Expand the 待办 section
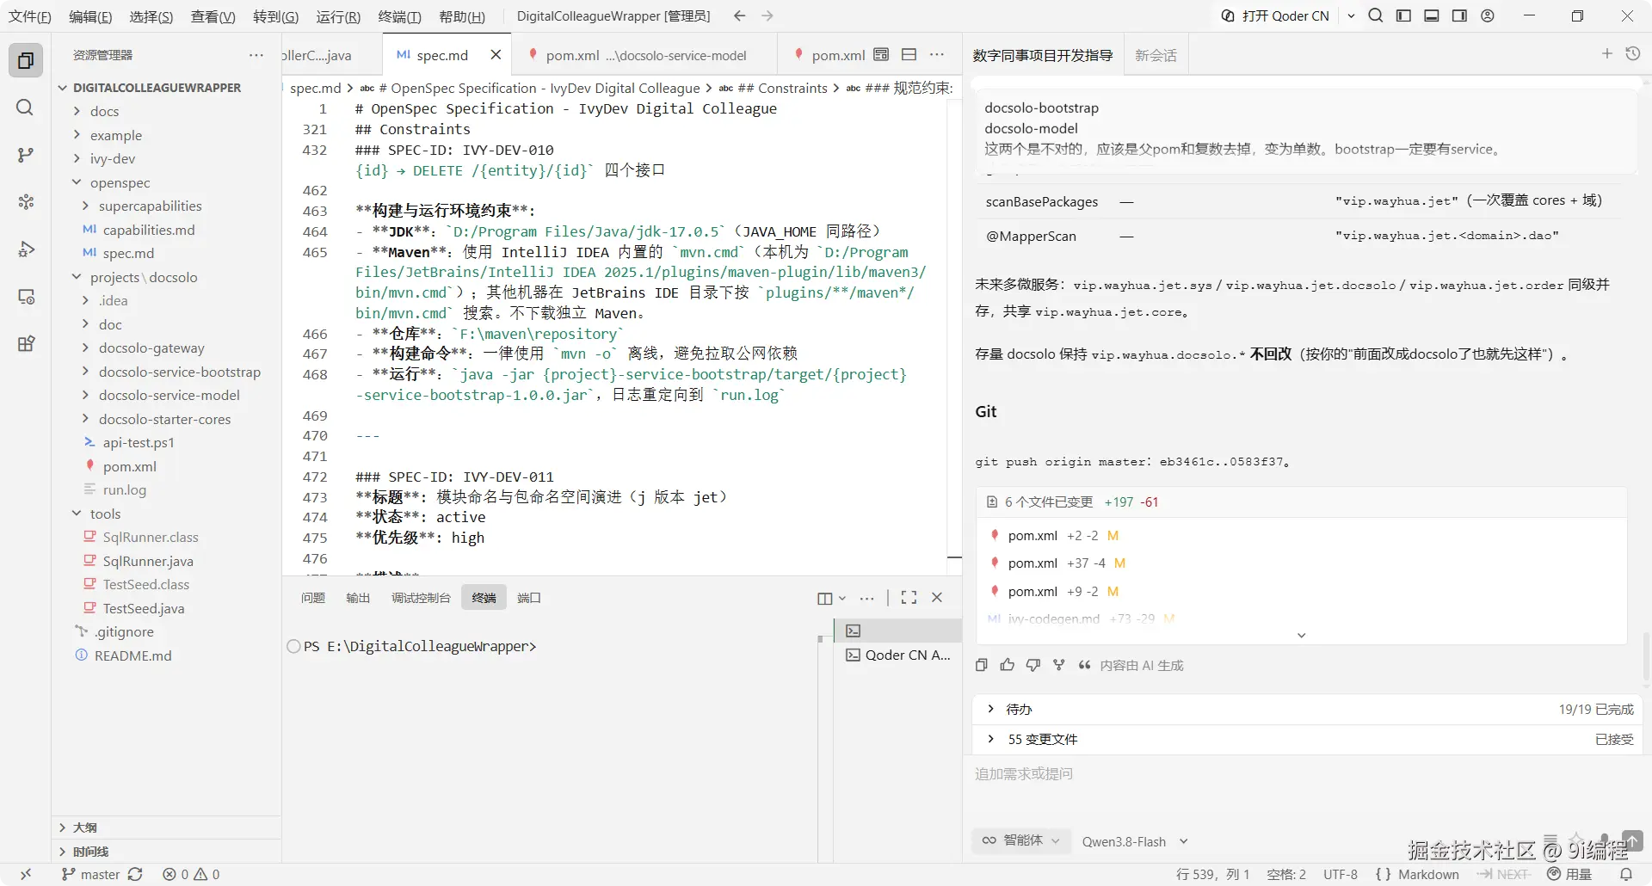 click(1307, 709)
